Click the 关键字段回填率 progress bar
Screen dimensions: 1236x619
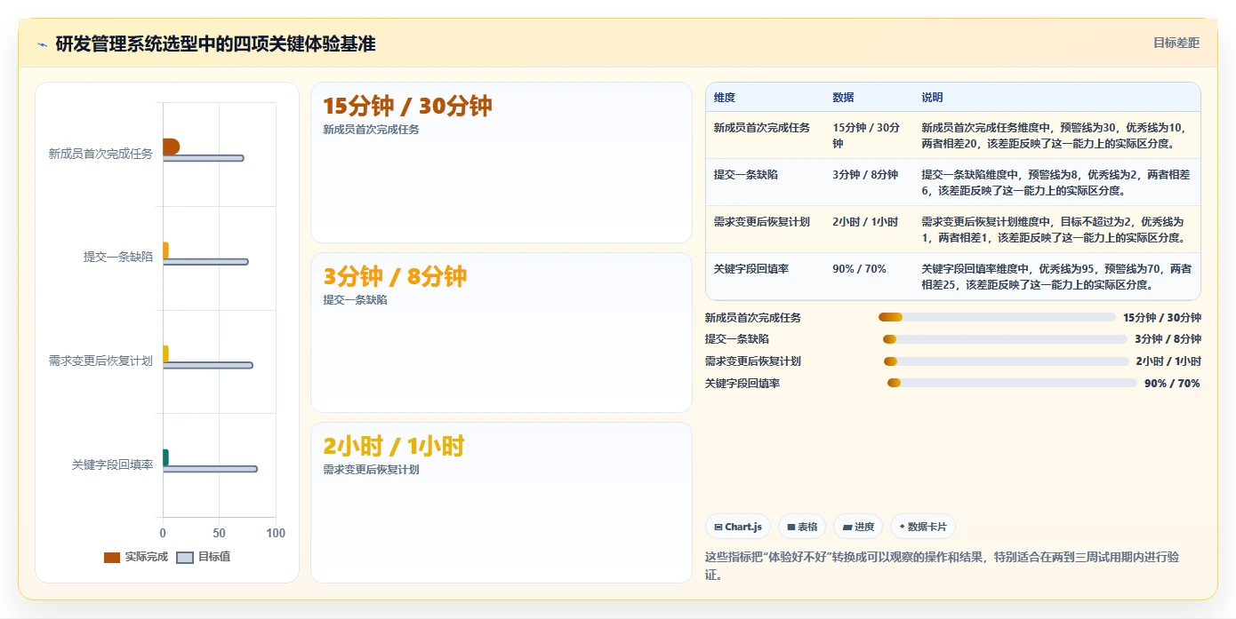point(1012,383)
